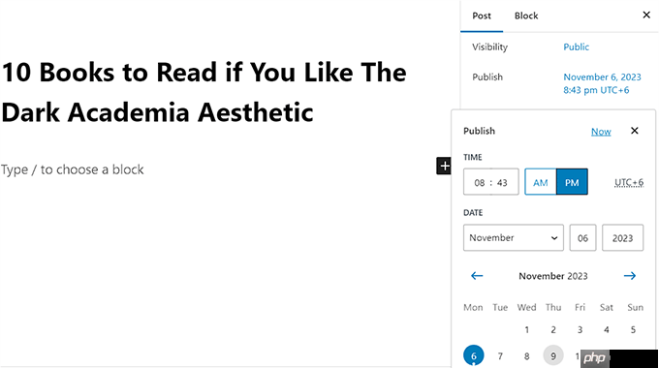659x368 pixels.
Task: Select day 9 in the calendar
Action: tap(553, 355)
